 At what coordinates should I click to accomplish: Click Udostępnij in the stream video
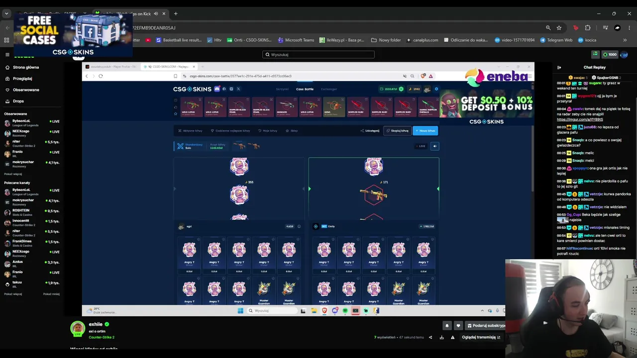(370, 131)
